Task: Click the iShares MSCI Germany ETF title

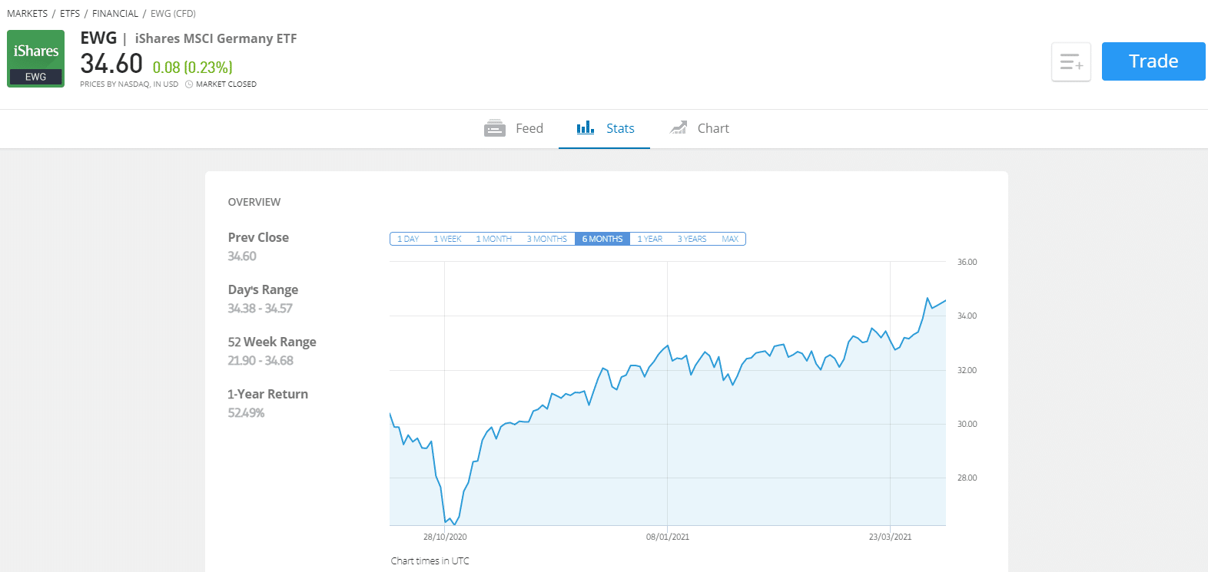Action: [x=216, y=38]
